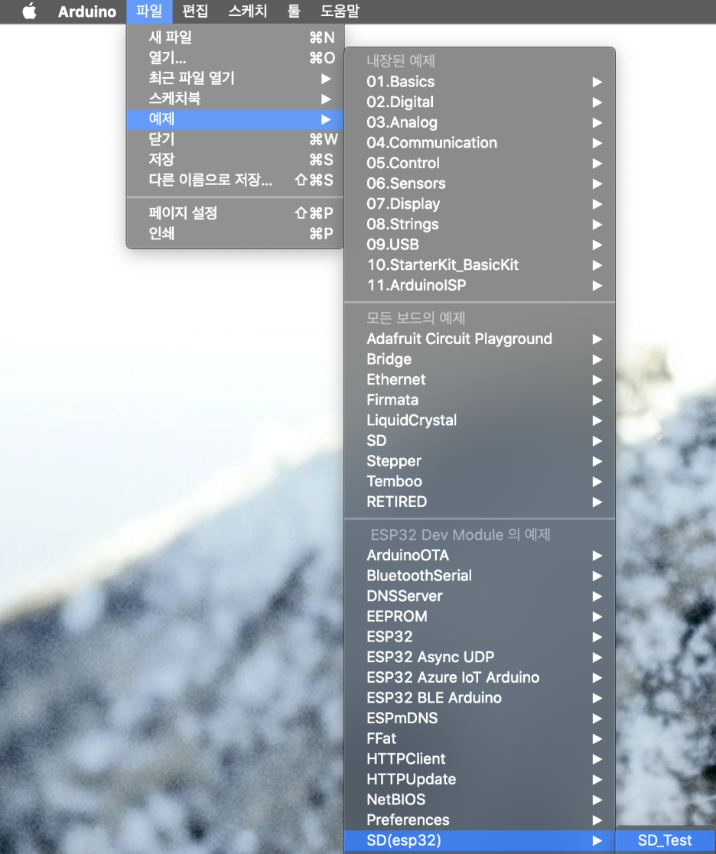Open the NetBIOS examples submenu
Screen dimensions: 716x854
(480, 800)
